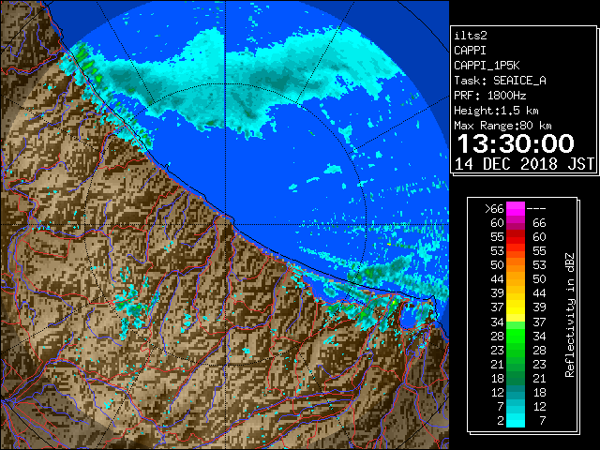Click the Height:1.5 km text
The width and height of the screenshot is (600, 450).
[x=496, y=111]
